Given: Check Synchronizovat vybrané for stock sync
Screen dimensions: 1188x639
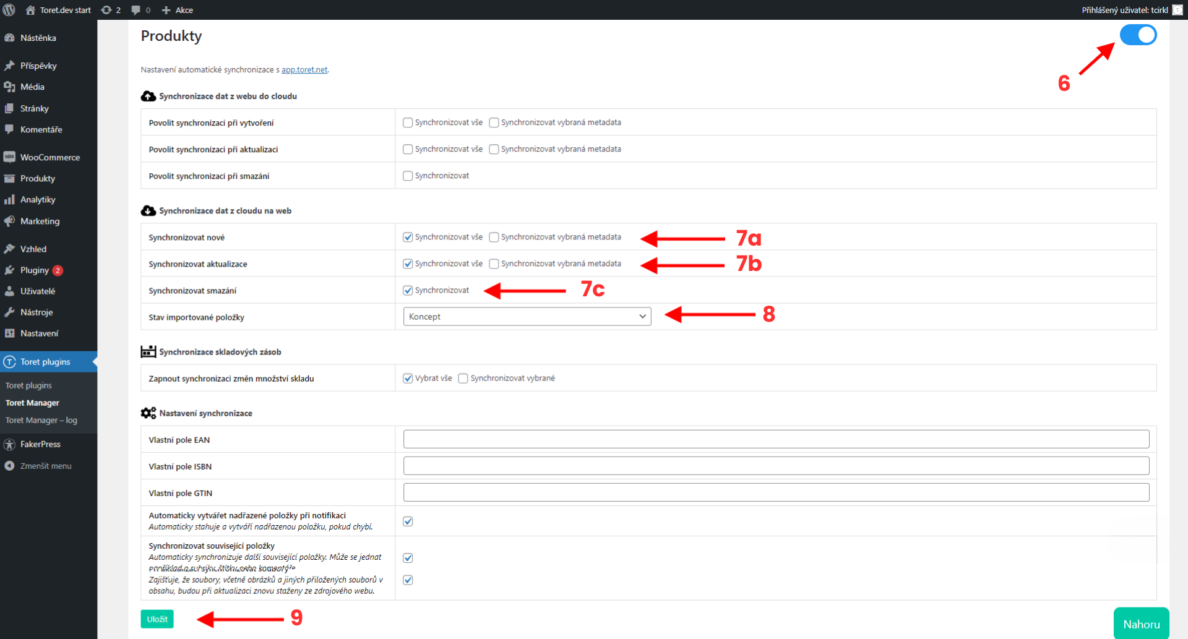Looking at the screenshot, I should point(463,378).
